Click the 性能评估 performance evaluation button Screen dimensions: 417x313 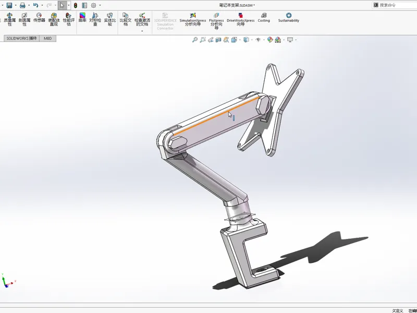point(68,19)
